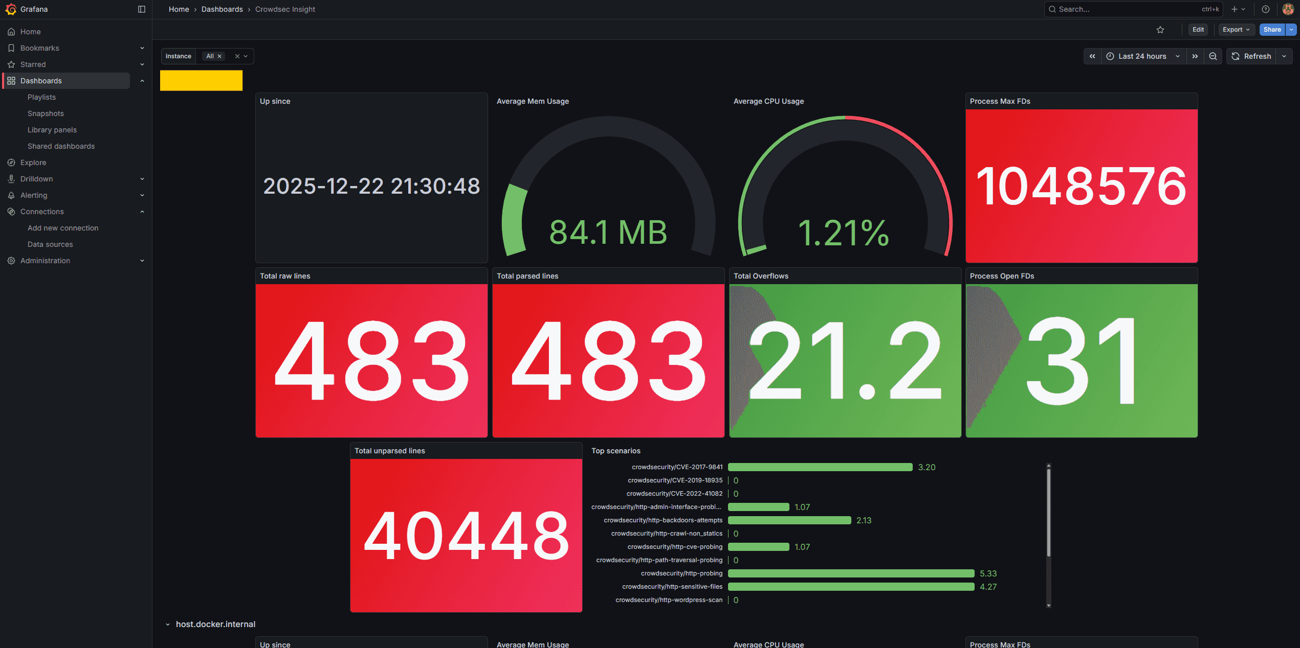The height and width of the screenshot is (648, 1300).
Task: Shift time range backwards
Action: coord(1092,56)
